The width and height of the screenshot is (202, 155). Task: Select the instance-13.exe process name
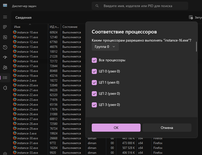coord(28,47)
